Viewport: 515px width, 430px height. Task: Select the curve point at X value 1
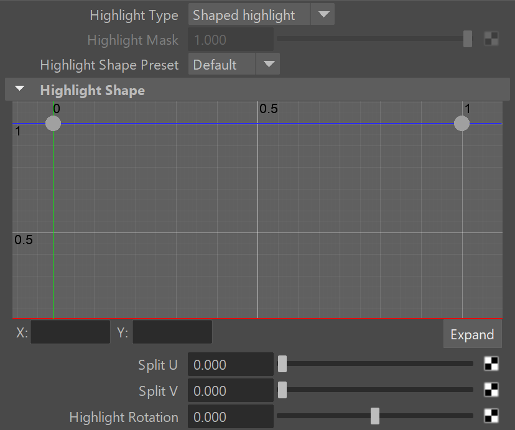coord(462,124)
